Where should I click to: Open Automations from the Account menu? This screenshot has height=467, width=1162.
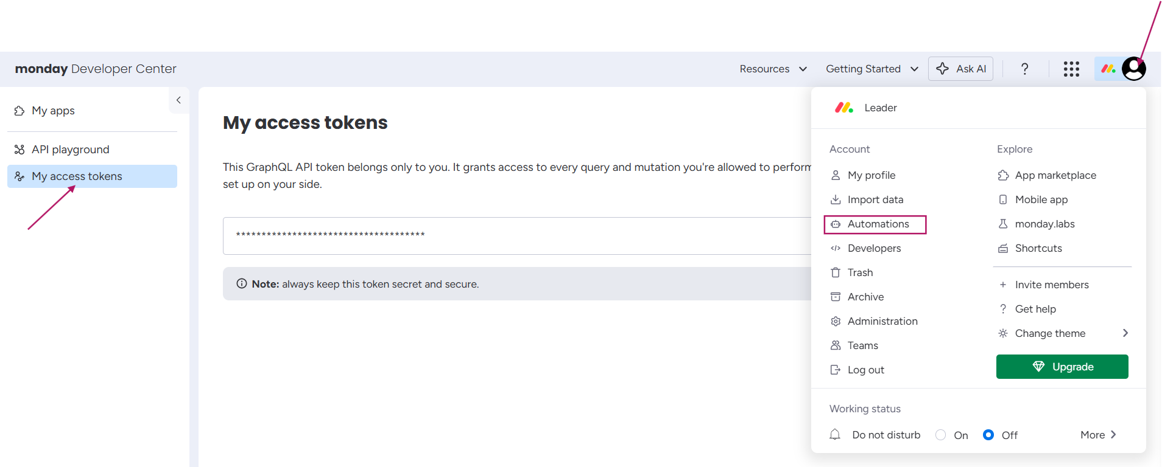(x=878, y=224)
